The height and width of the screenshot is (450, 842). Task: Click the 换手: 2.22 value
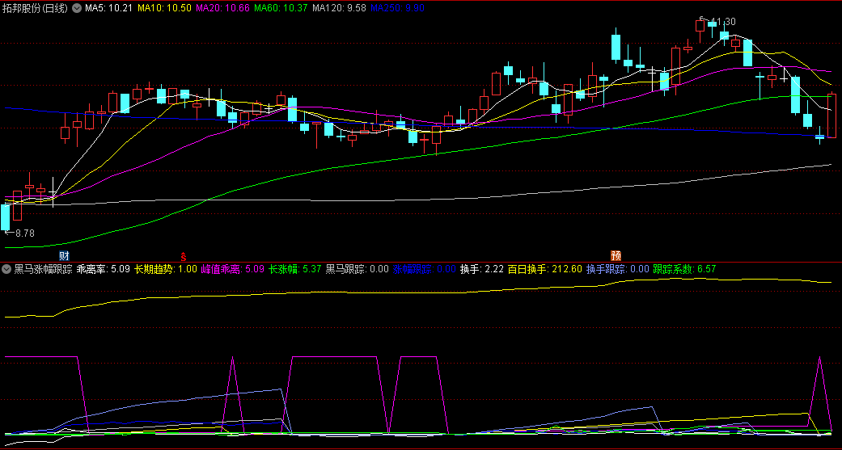click(482, 269)
